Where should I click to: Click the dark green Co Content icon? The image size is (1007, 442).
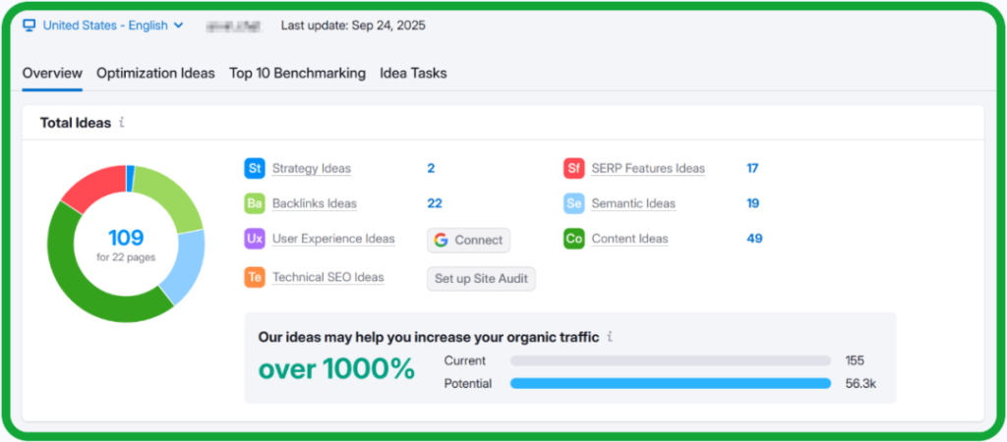(x=574, y=239)
